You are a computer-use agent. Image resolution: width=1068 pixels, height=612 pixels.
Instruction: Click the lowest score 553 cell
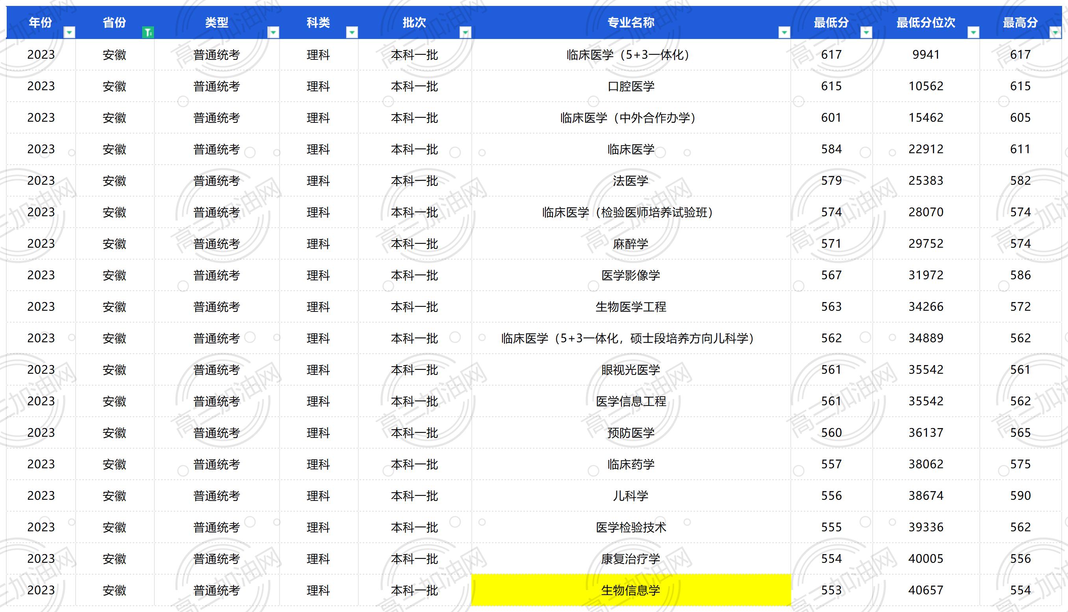pyautogui.click(x=831, y=590)
